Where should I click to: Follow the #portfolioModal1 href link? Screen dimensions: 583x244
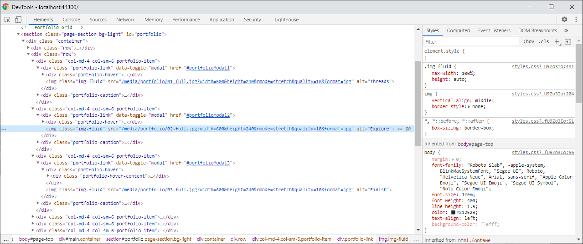point(208,68)
